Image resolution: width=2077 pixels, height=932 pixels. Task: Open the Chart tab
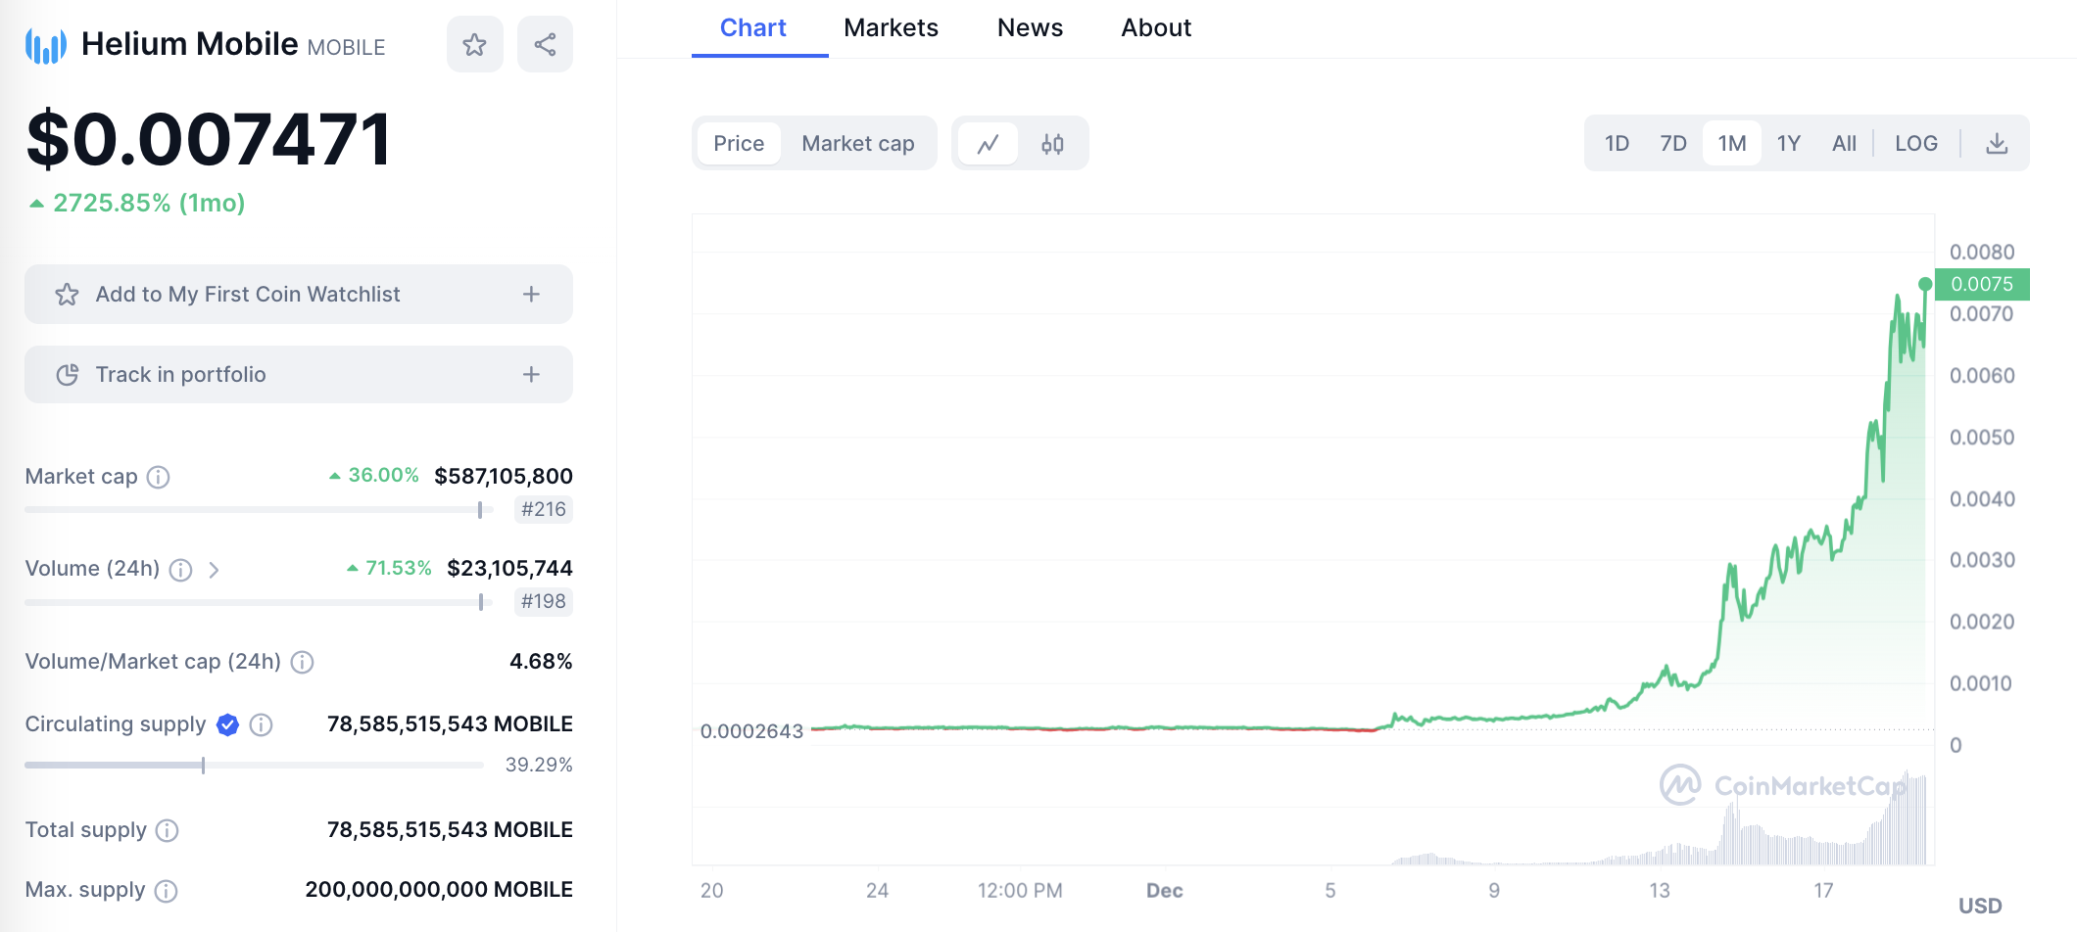753,27
